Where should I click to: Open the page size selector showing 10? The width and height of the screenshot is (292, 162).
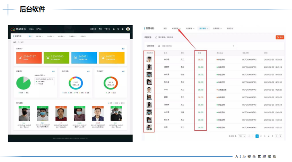coord(242,136)
